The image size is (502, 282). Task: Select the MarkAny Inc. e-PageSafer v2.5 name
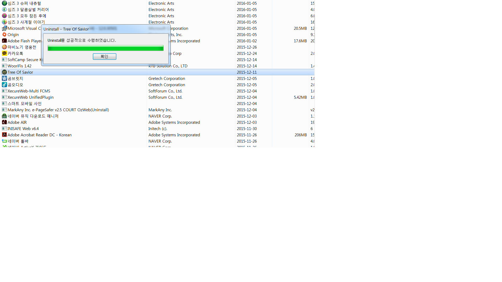(58, 110)
